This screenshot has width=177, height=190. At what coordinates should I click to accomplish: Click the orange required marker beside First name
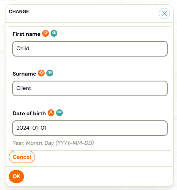[x=46, y=33]
